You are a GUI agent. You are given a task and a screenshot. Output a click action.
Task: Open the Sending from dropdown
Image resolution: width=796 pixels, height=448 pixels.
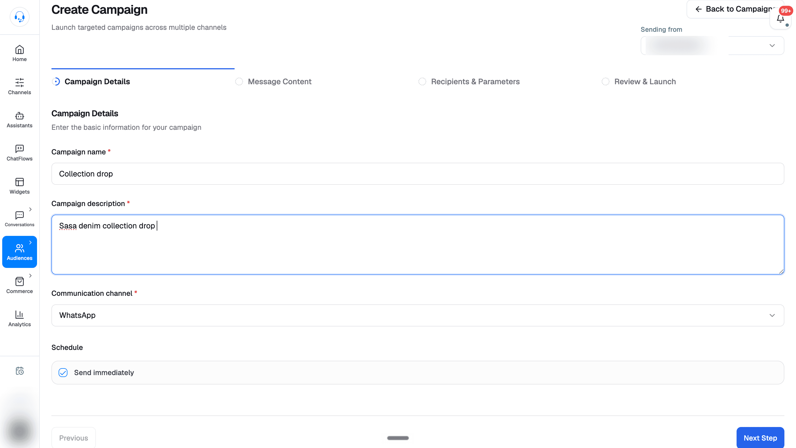712,46
